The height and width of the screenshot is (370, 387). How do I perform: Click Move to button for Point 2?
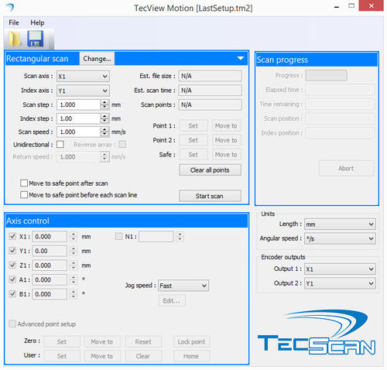226,140
